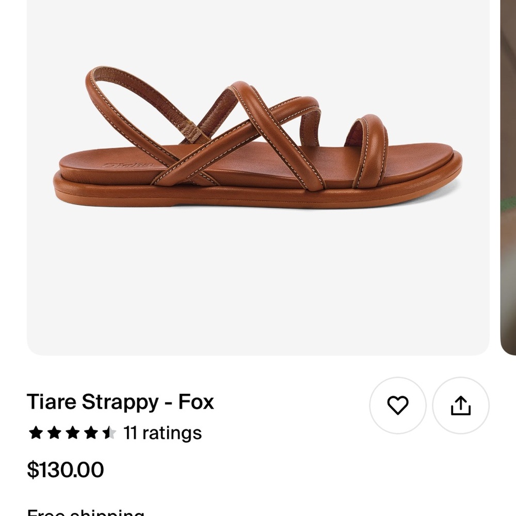This screenshot has width=516, height=516.
Task: Click the upload arrow inside the circle
Action: (459, 406)
